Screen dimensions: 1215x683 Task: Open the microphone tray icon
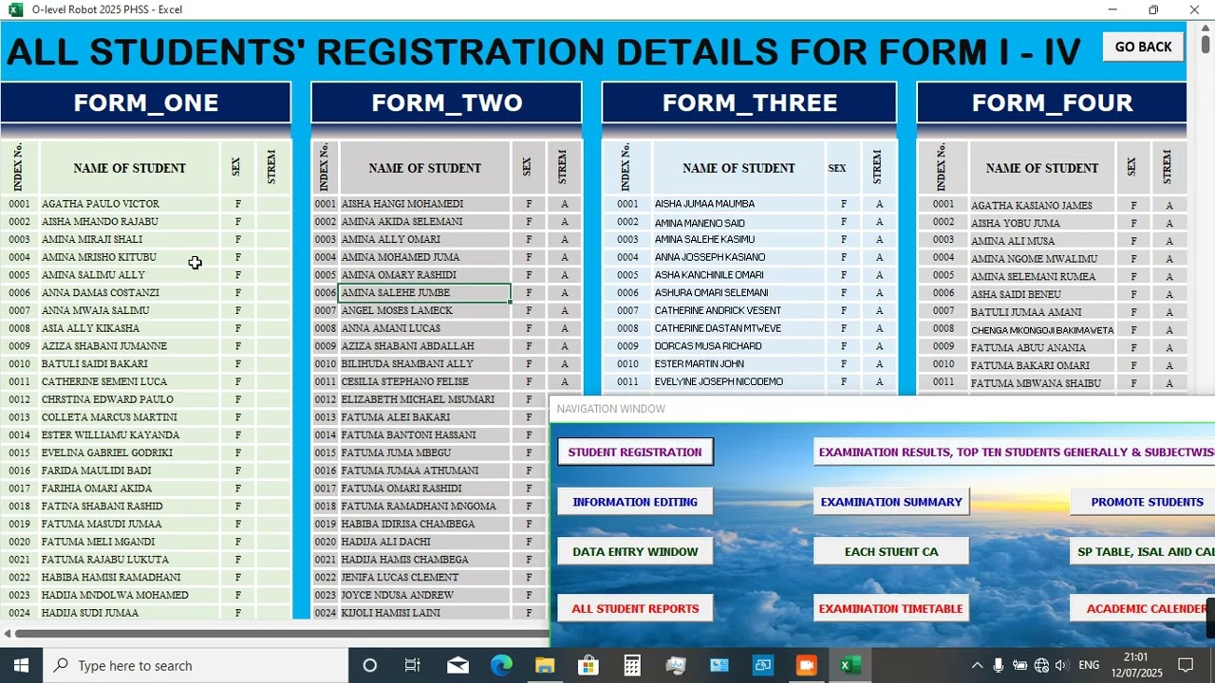click(999, 665)
